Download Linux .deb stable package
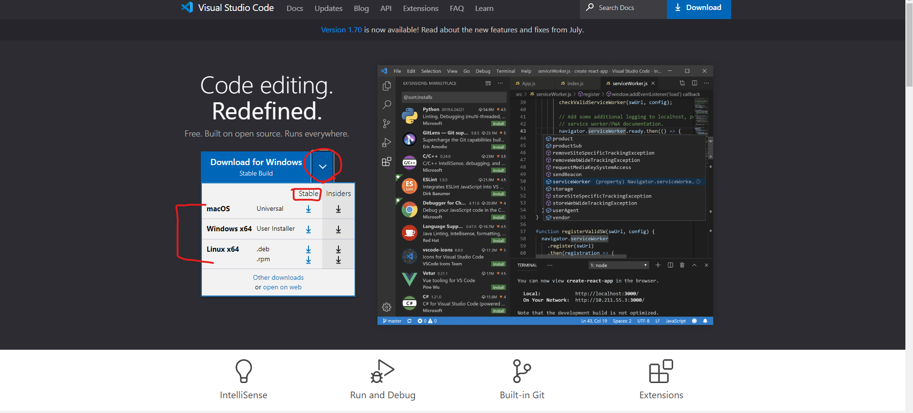This screenshot has height=413, width=913. coord(308,249)
